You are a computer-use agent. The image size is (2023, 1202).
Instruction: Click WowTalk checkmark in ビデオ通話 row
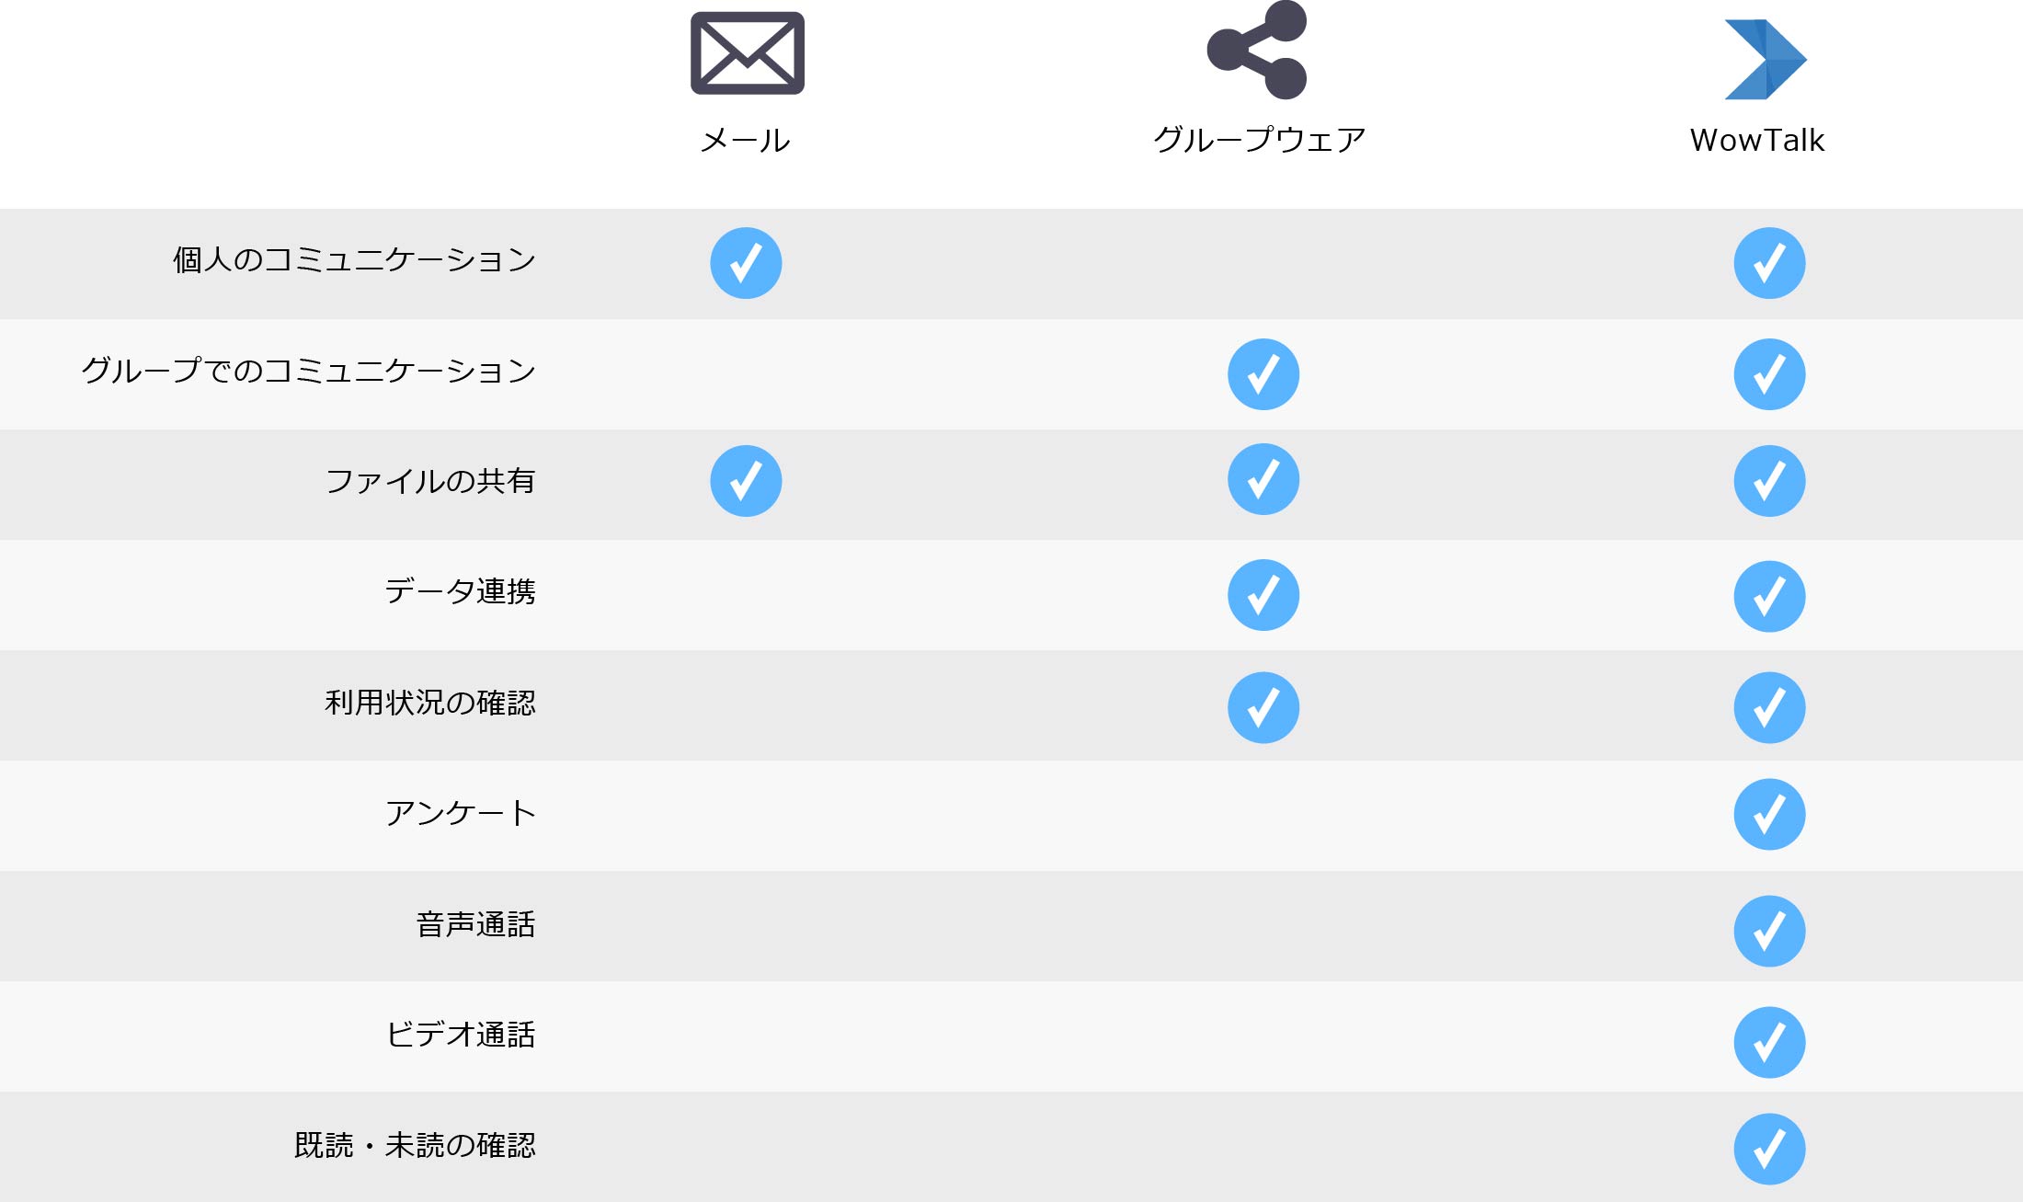click(x=1769, y=1042)
